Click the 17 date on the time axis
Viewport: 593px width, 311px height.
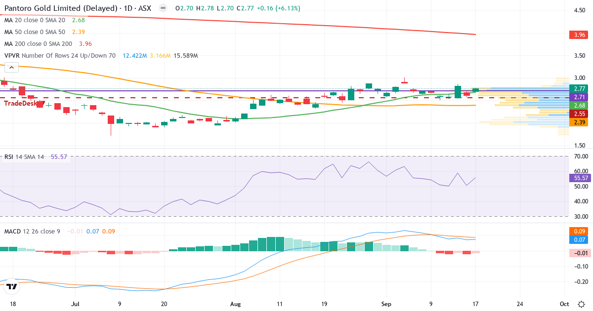coord(475,304)
